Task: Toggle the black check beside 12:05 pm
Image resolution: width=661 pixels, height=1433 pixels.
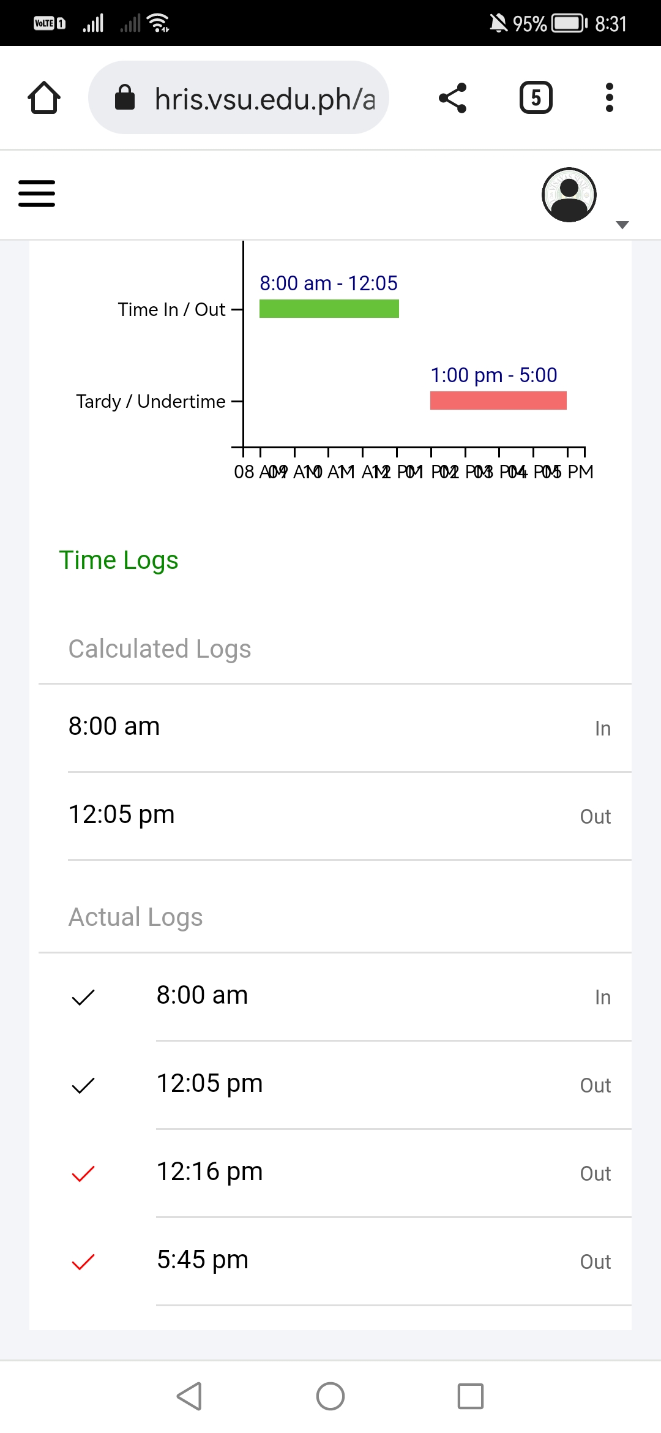Action: [x=83, y=1085]
